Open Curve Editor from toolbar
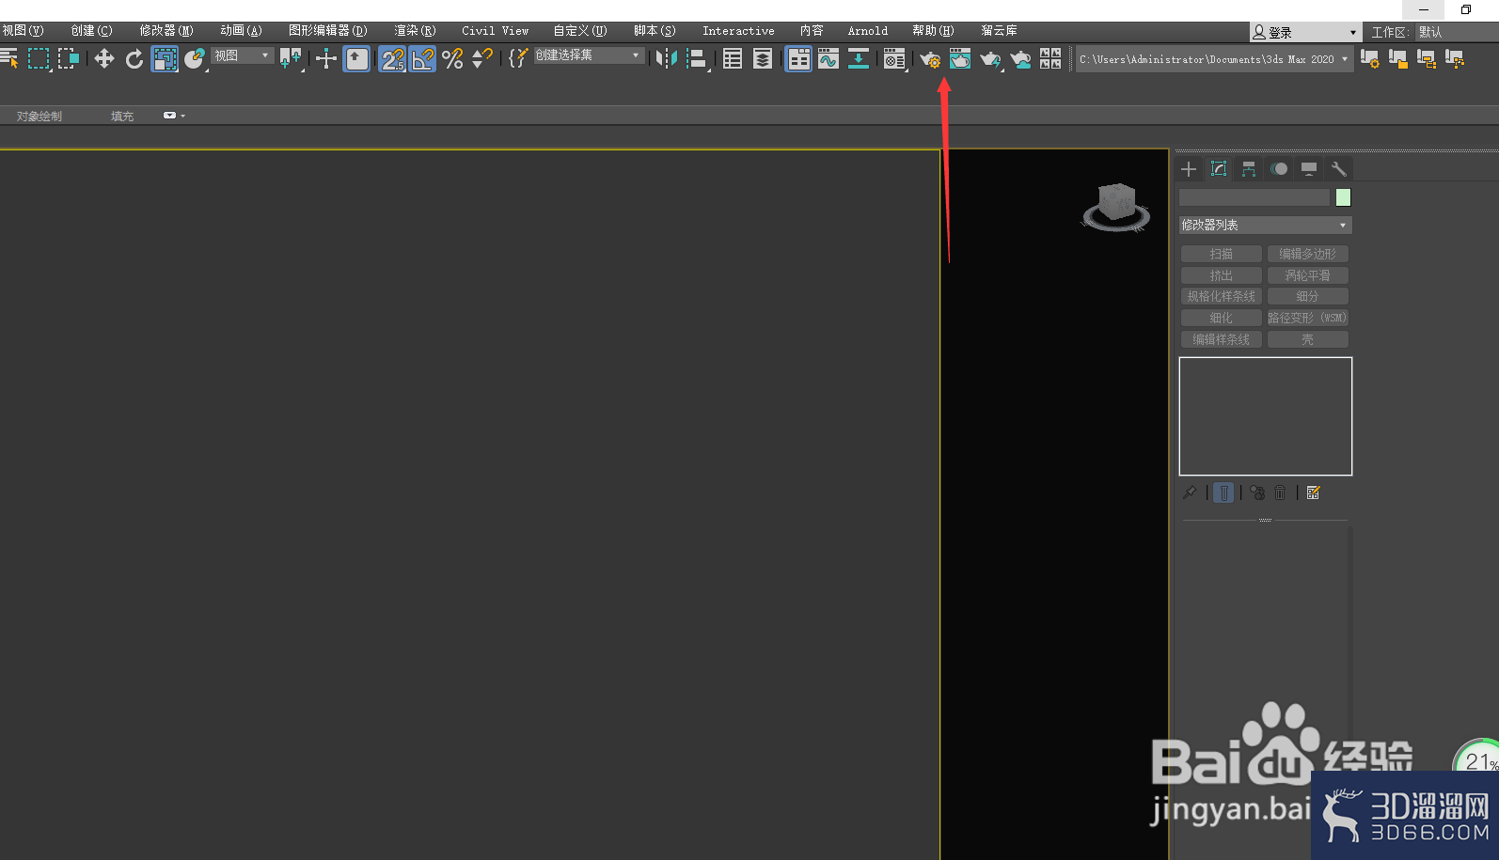Screen dimensions: 1499x860 [x=828, y=59]
